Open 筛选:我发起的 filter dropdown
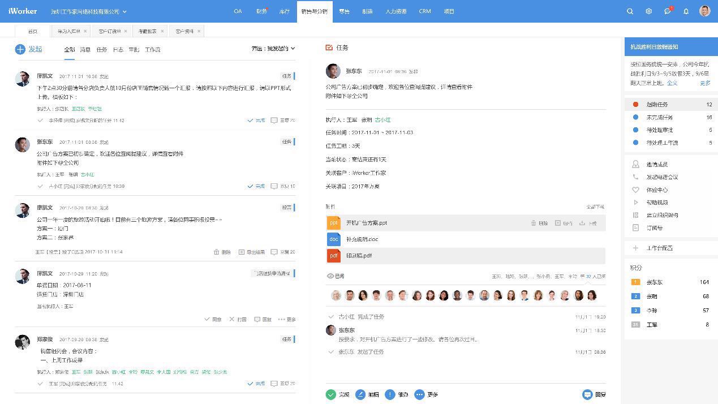 (273, 49)
